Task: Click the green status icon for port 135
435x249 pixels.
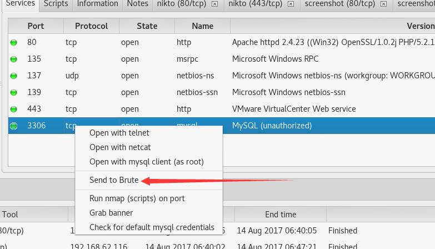Action: (13, 59)
